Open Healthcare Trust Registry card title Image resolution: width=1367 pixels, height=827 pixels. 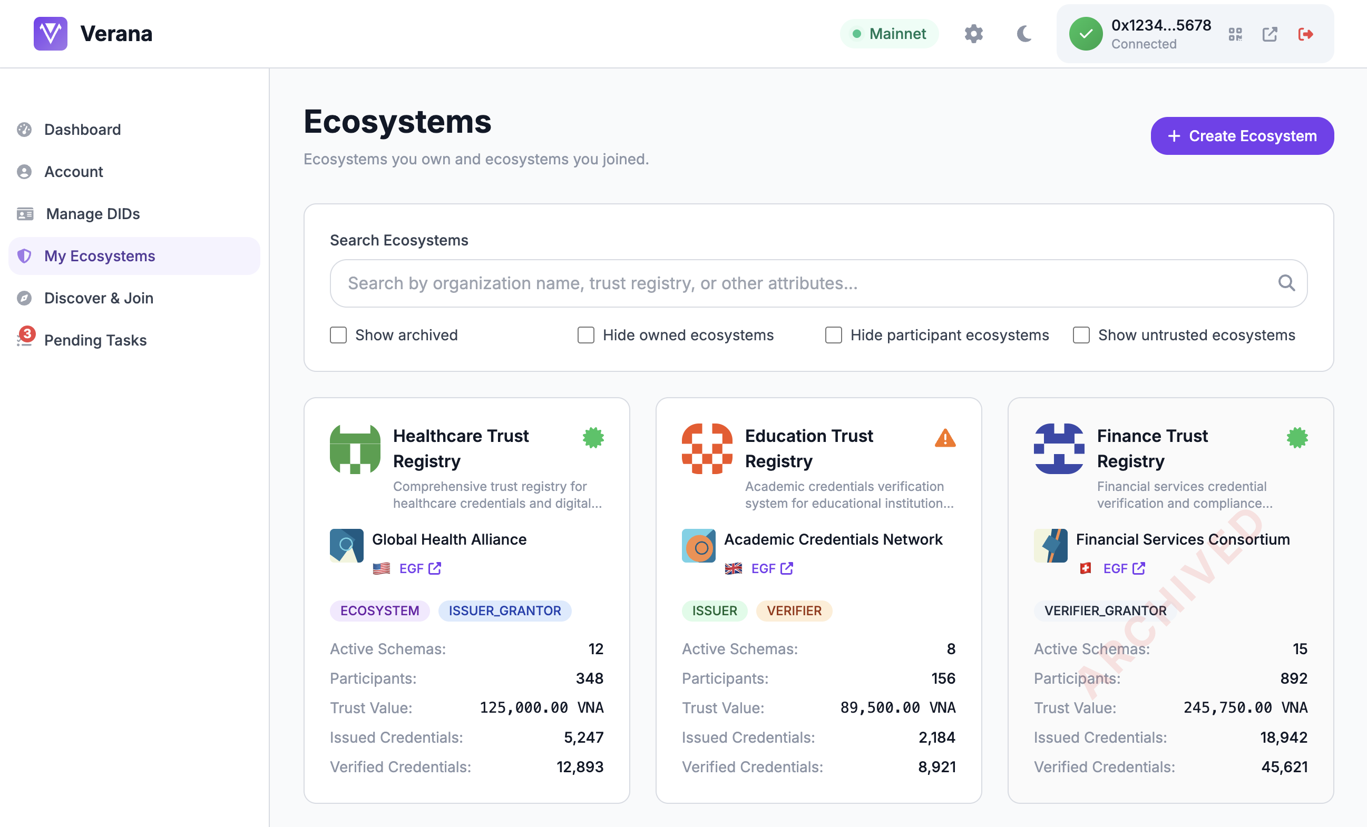[x=461, y=448]
